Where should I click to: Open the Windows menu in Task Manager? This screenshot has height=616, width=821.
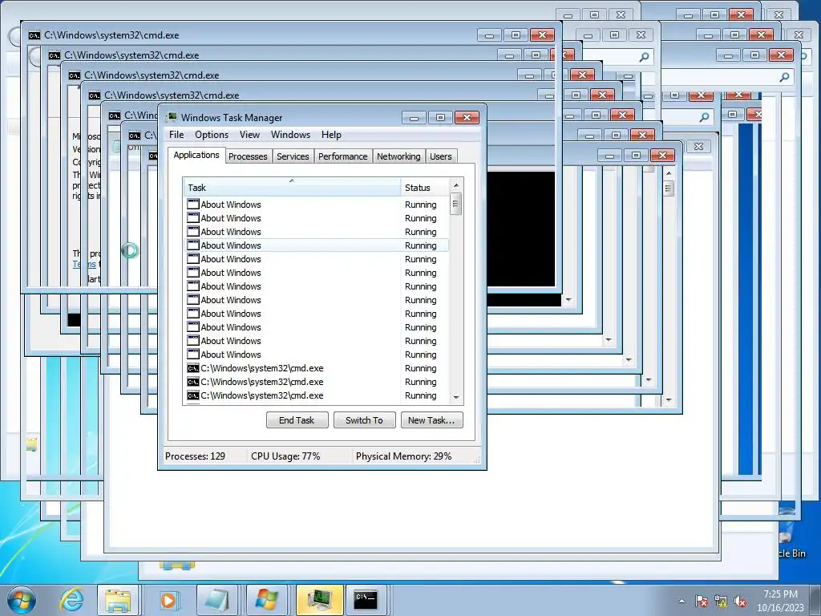(x=290, y=135)
